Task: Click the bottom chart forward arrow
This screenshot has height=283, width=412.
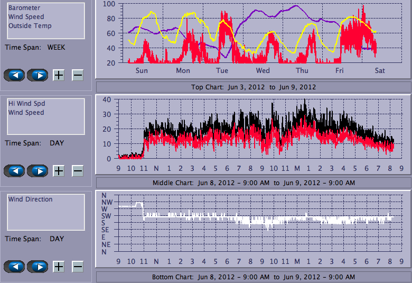Action: [x=38, y=267]
